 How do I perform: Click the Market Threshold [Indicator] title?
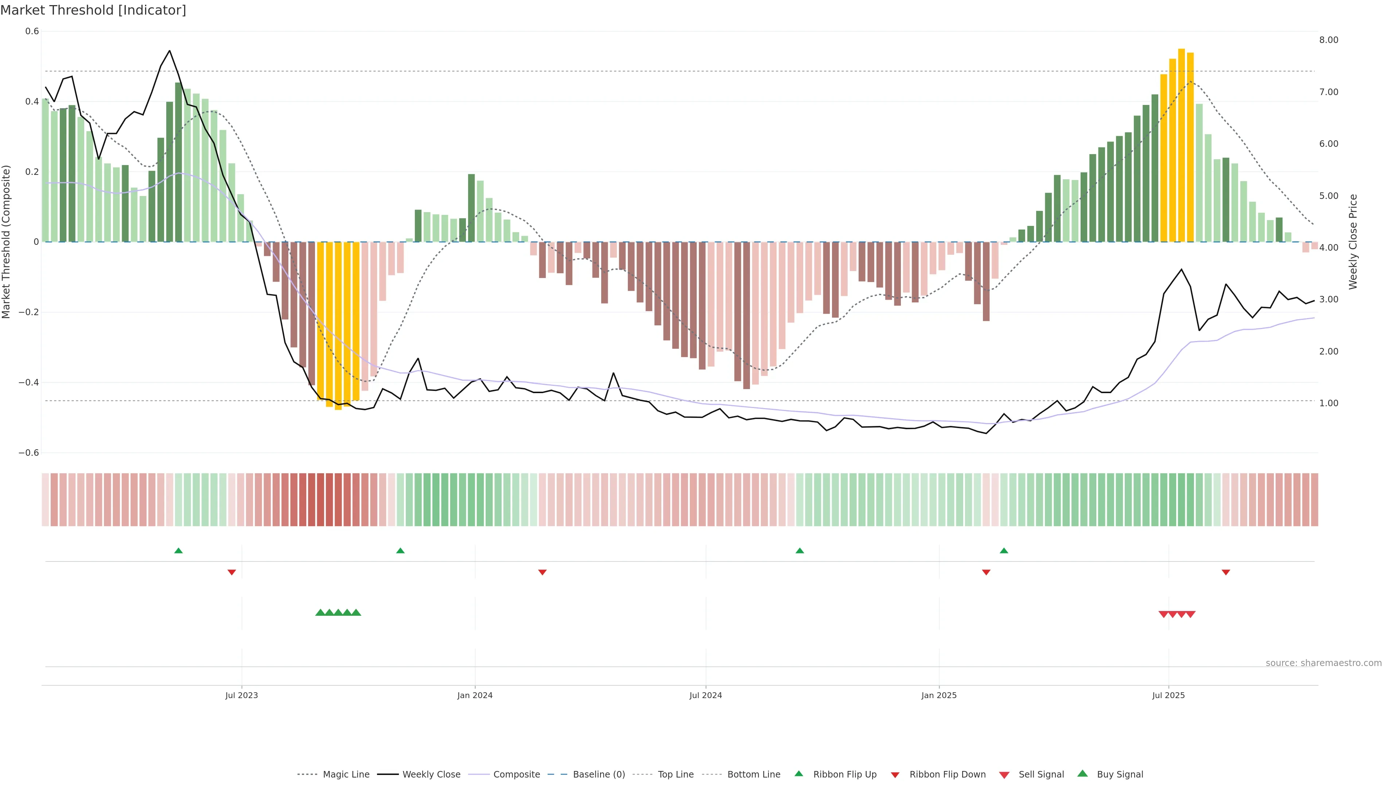coord(93,10)
